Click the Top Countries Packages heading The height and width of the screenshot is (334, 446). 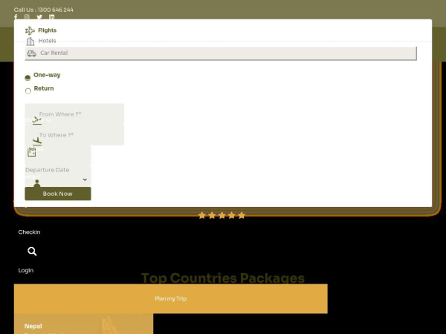(x=223, y=278)
